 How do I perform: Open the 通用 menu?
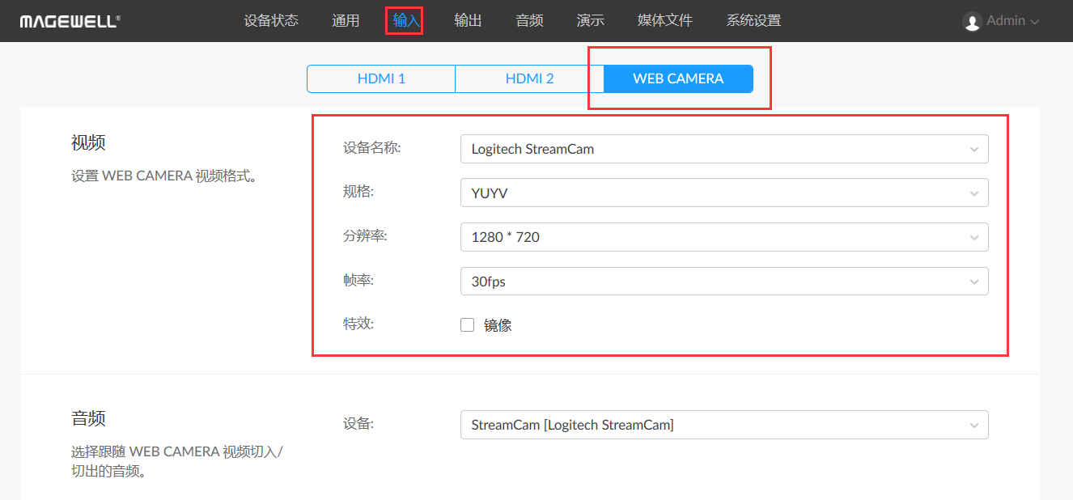coord(346,21)
